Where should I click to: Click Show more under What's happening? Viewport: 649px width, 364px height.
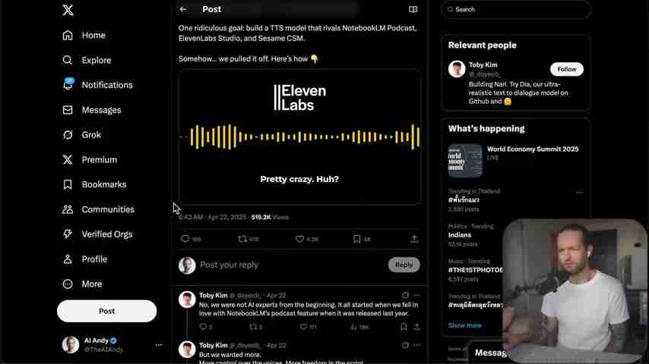(x=465, y=325)
